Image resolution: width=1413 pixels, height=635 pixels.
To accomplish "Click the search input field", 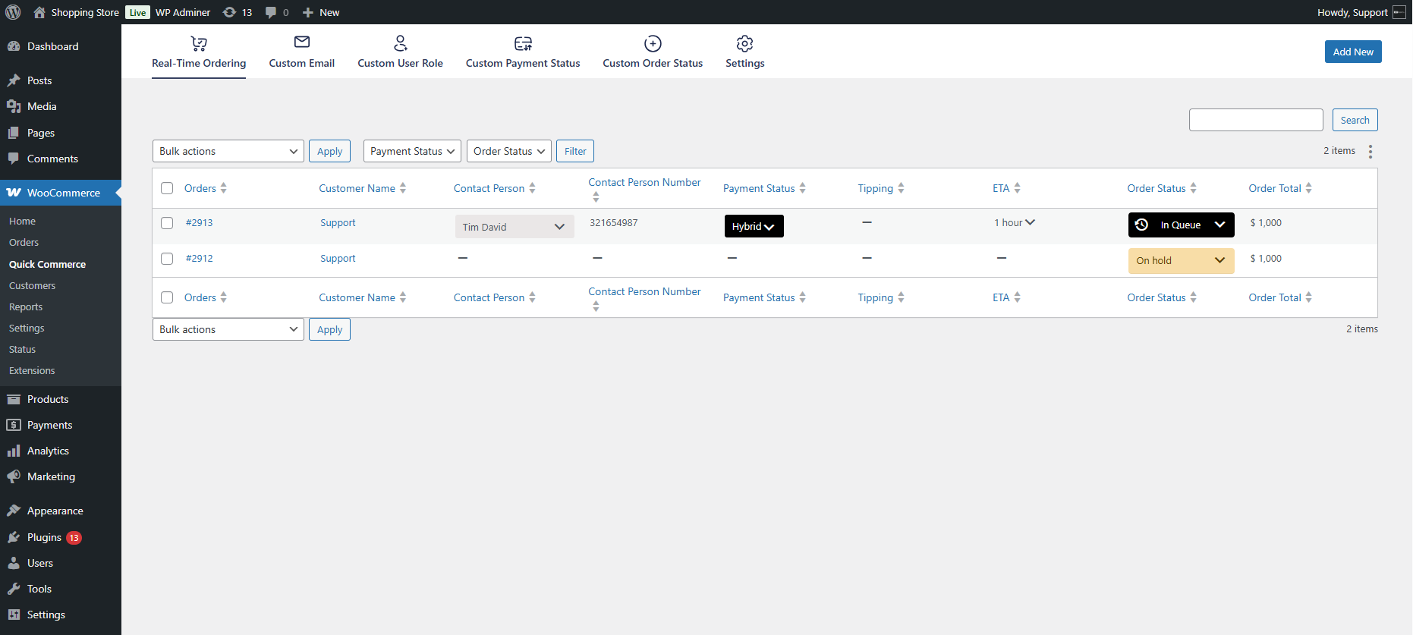I will click(x=1256, y=120).
